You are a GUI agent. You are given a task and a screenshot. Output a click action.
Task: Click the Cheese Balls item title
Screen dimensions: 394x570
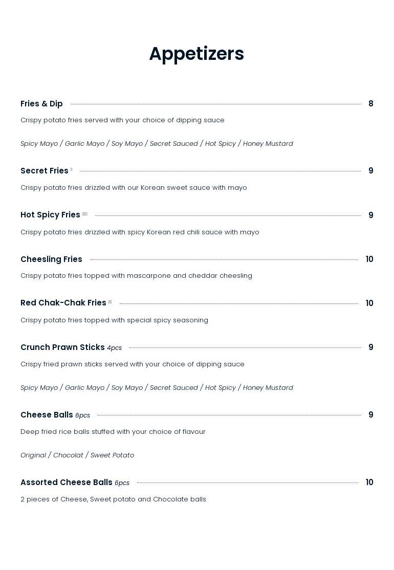47,415
